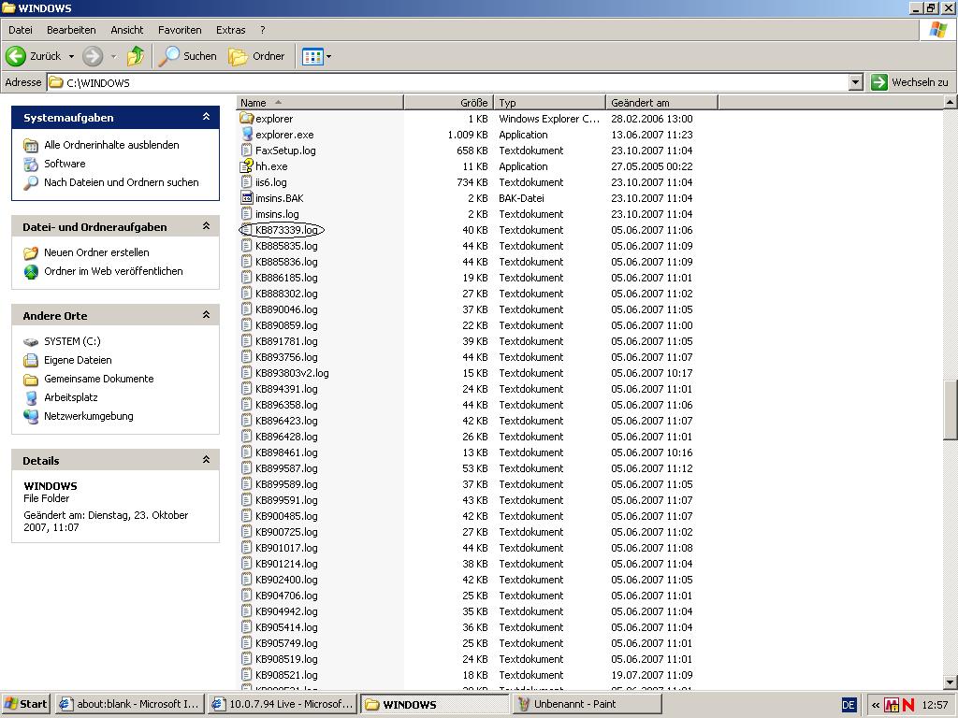Open the Favoriten menu
This screenshot has width=958, height=718.
[180, 30]
